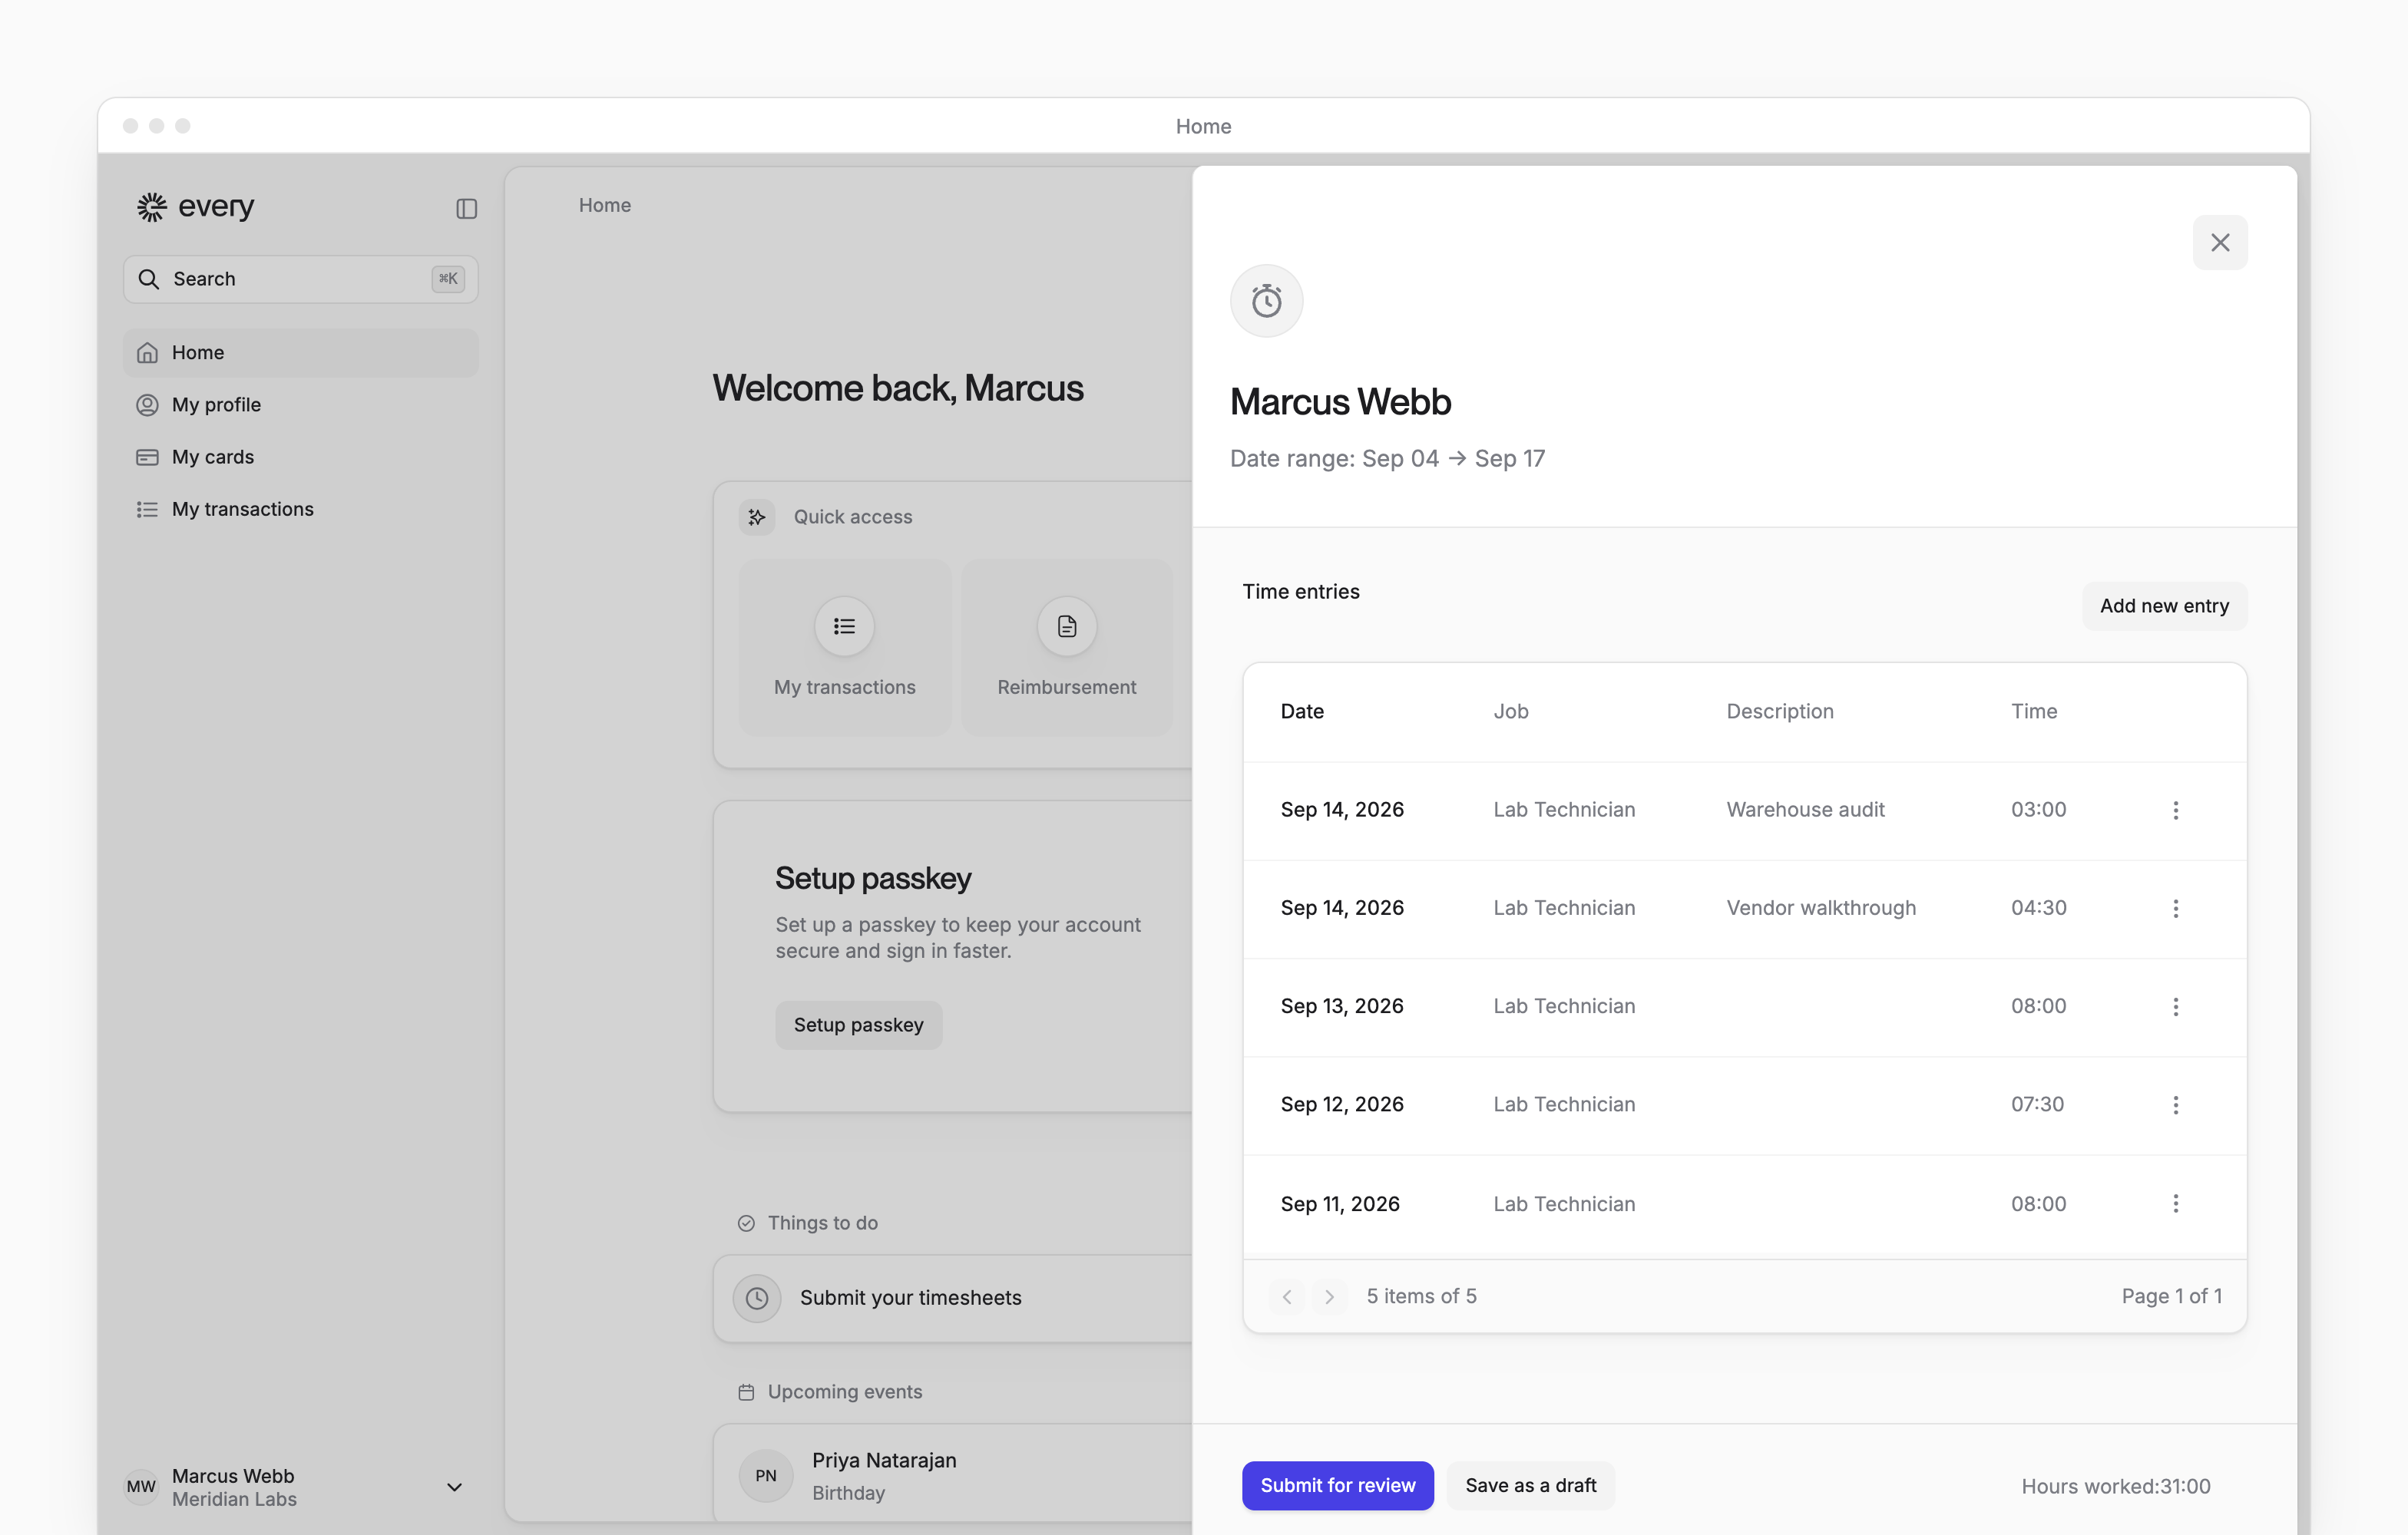Click the every logo icon
Viewport: 2408px width, 1535px height.
coord(152,207)
